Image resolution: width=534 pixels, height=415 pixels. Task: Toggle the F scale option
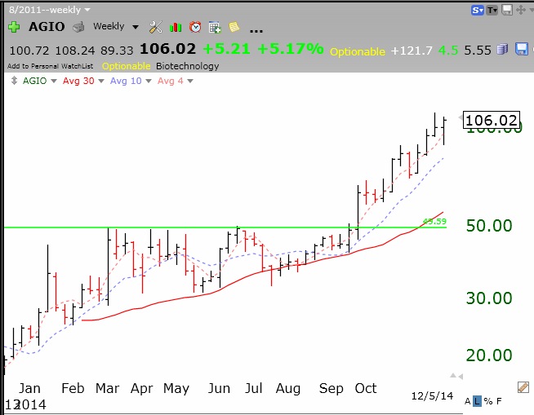(499, 401)
